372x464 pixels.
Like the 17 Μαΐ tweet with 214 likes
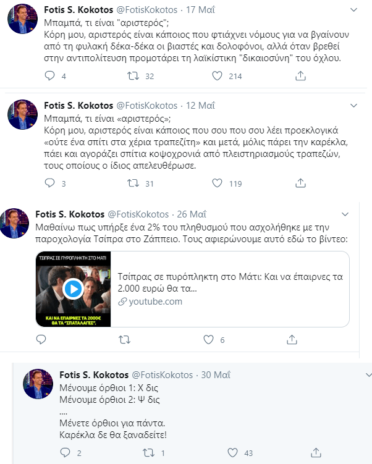tap(217, 76)
